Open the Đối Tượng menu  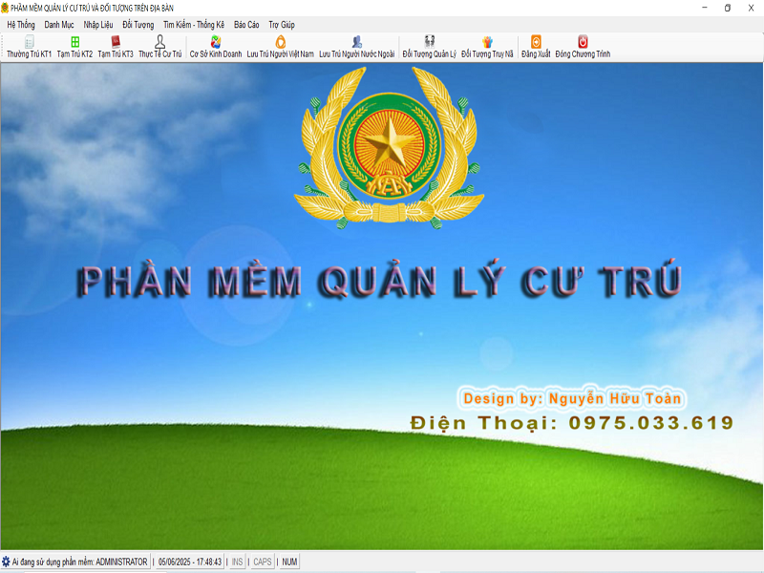[x=138, y=25]
